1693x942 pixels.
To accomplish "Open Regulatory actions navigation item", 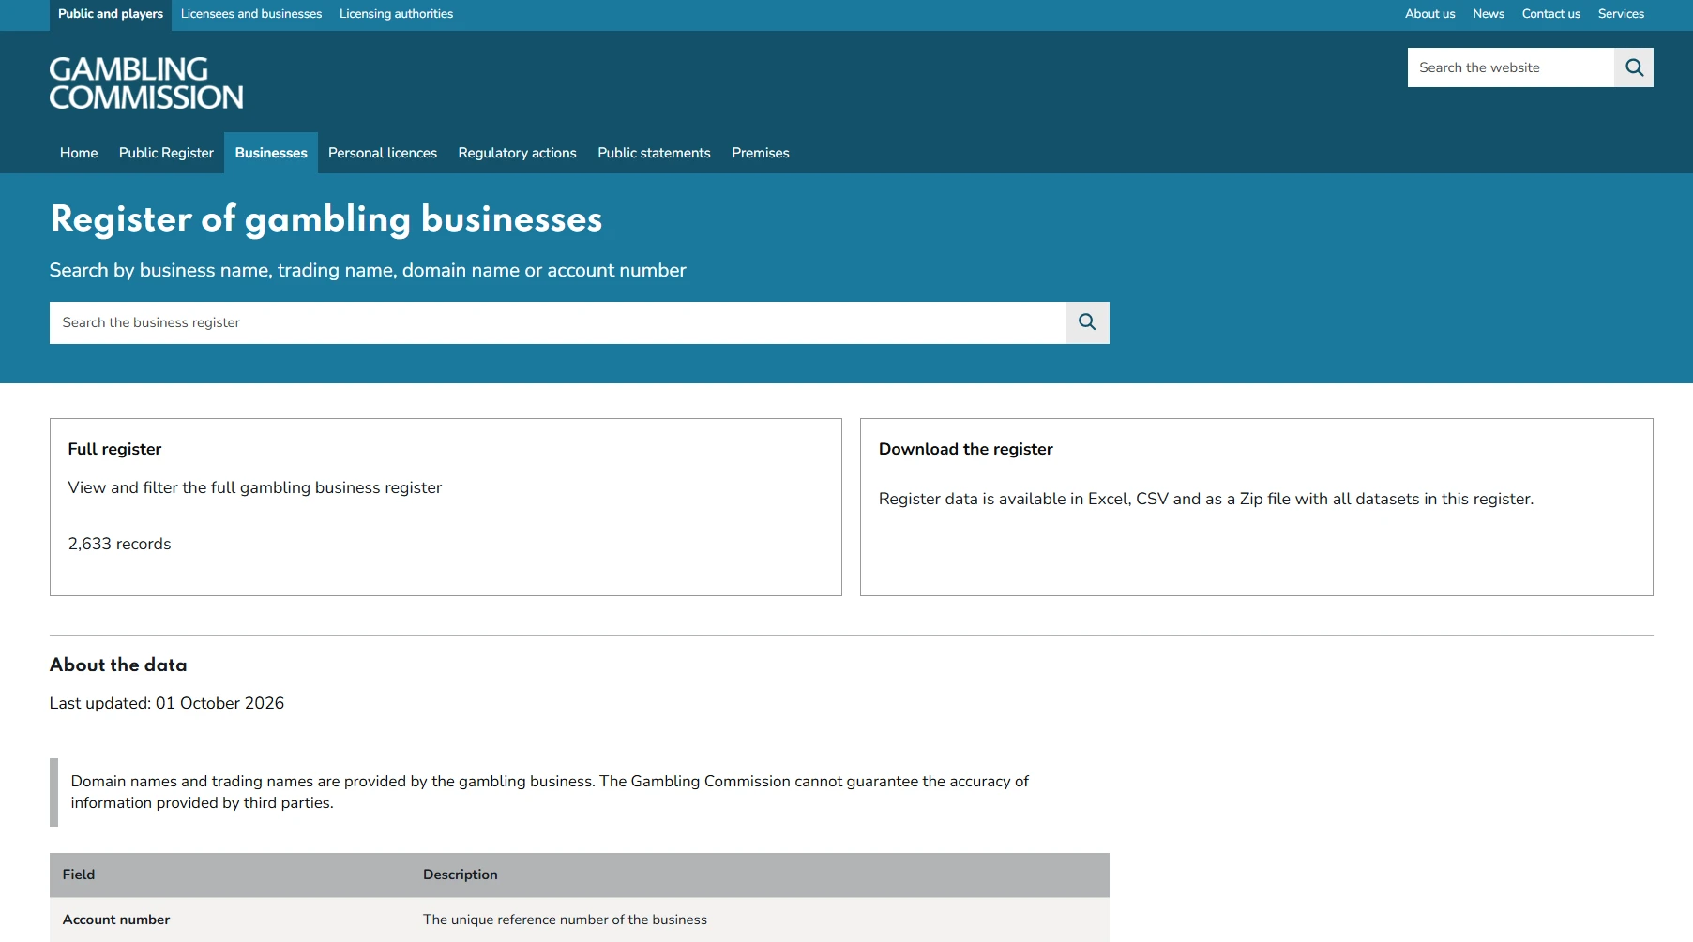I will point(517,153).
